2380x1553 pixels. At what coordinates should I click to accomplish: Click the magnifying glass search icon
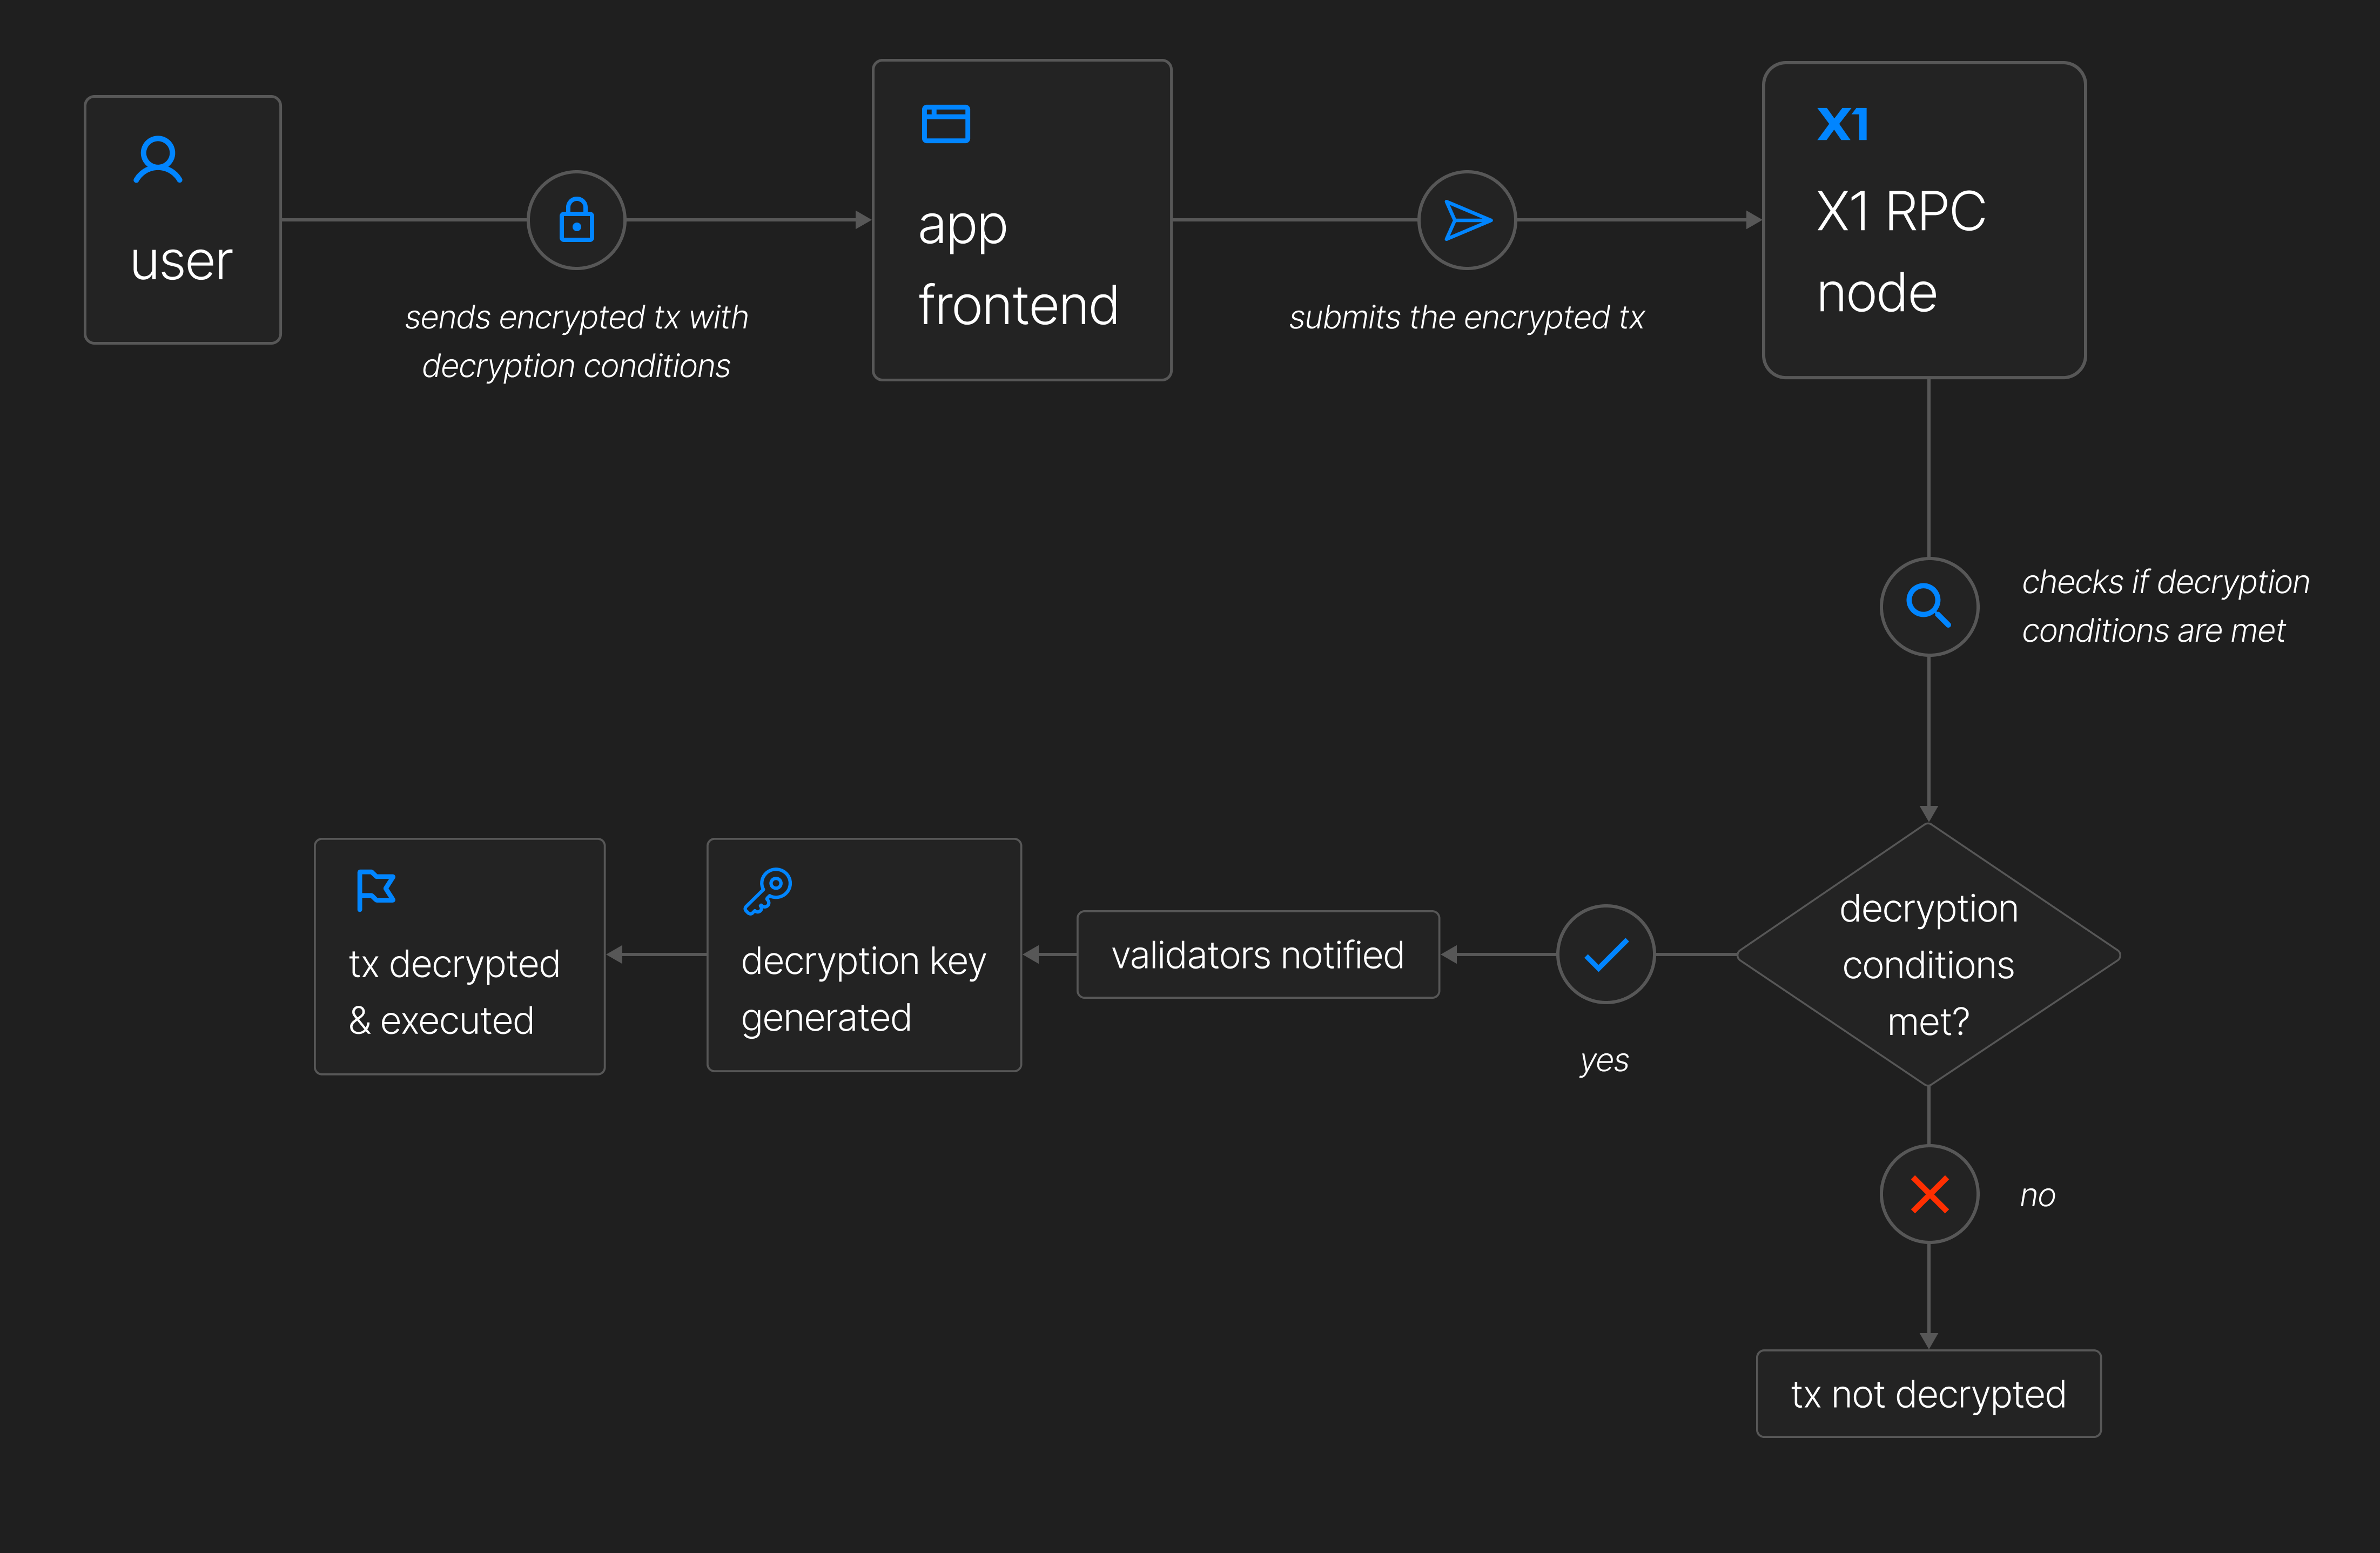click(x=1928, y=606)
